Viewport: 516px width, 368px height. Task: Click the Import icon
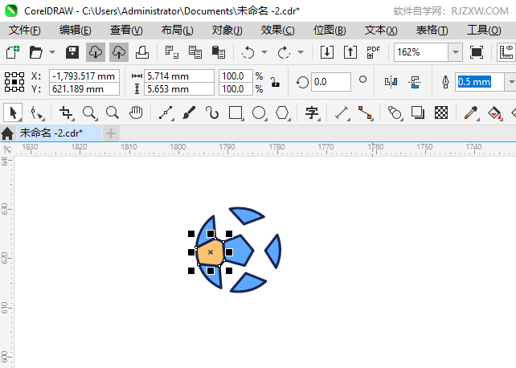tap(327, 52)
